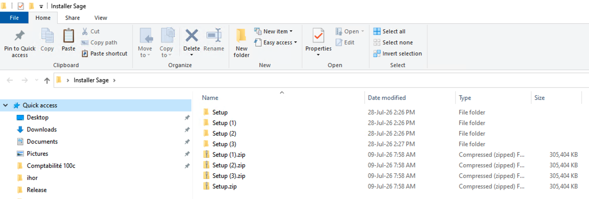This screenshot has height=199, width=589.
Task: Click Select all in ribbon
Action: [389, 31]
